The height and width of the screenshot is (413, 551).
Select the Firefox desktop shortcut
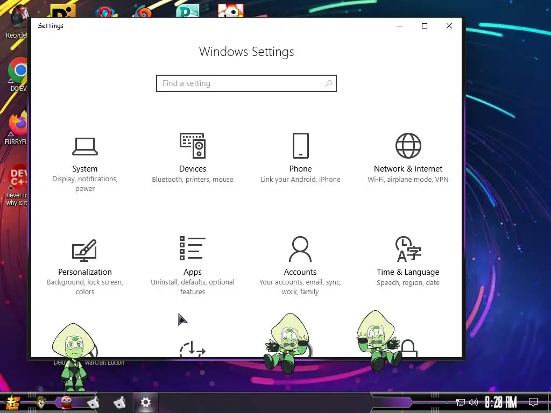(x=17, y=128)
